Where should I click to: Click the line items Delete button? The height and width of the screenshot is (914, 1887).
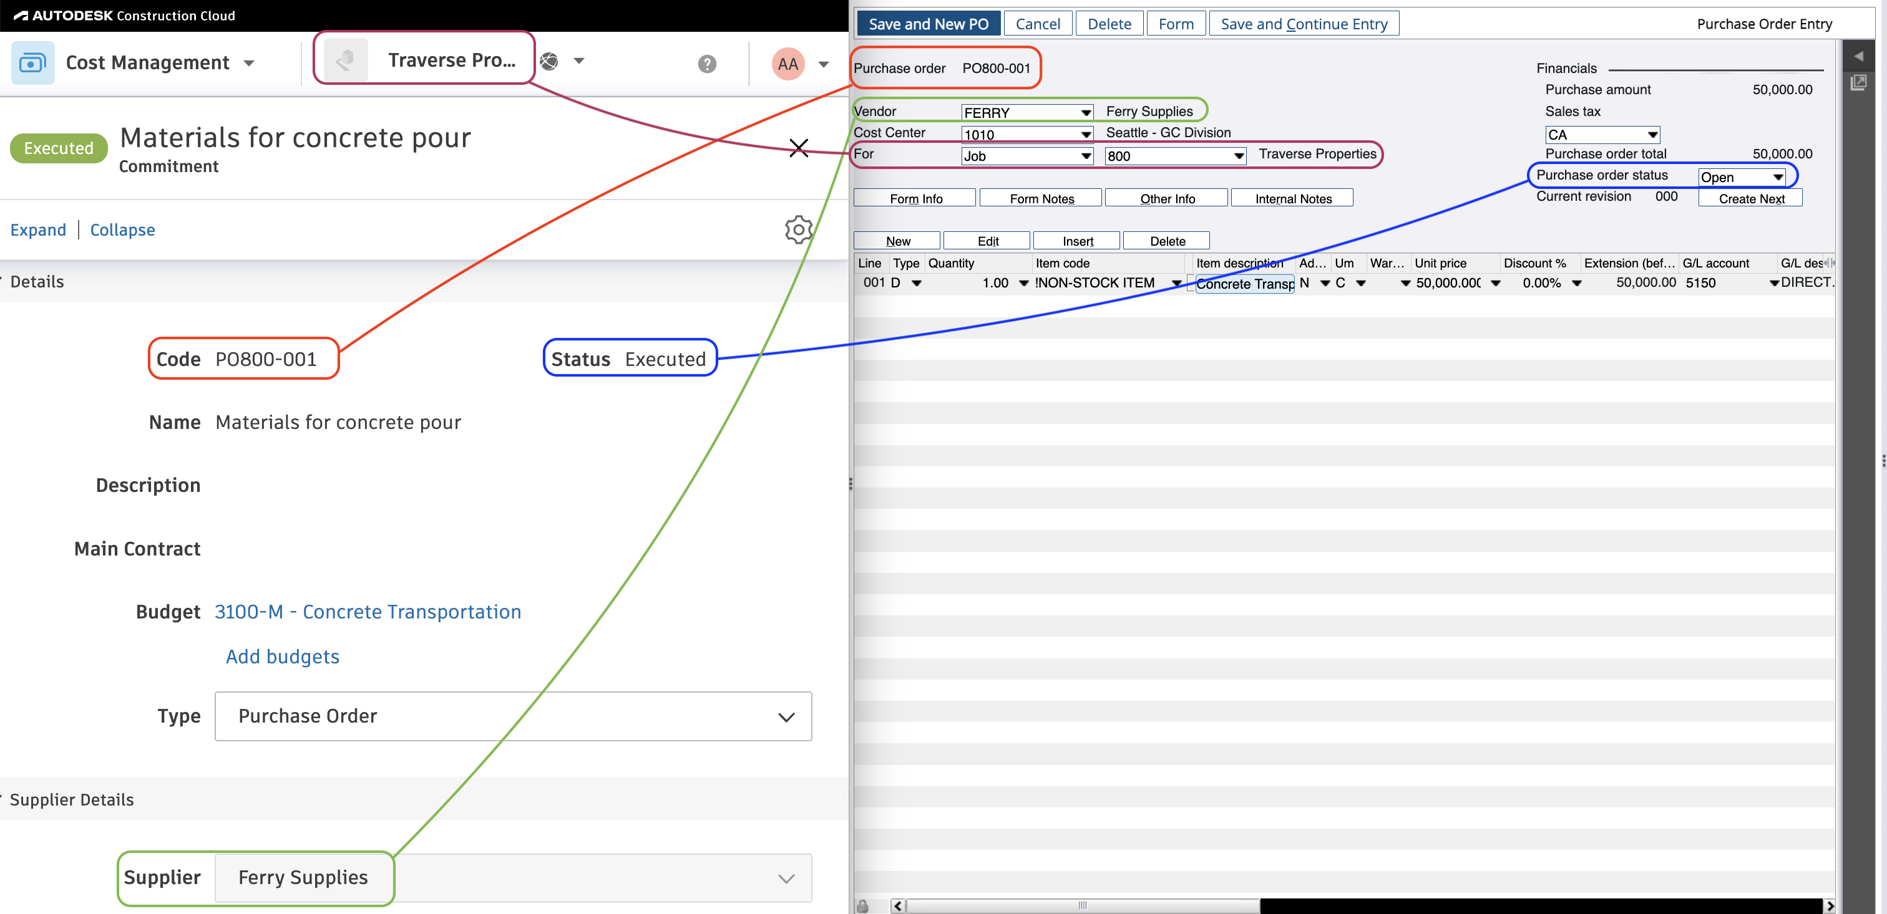(x=1167, y=241)
